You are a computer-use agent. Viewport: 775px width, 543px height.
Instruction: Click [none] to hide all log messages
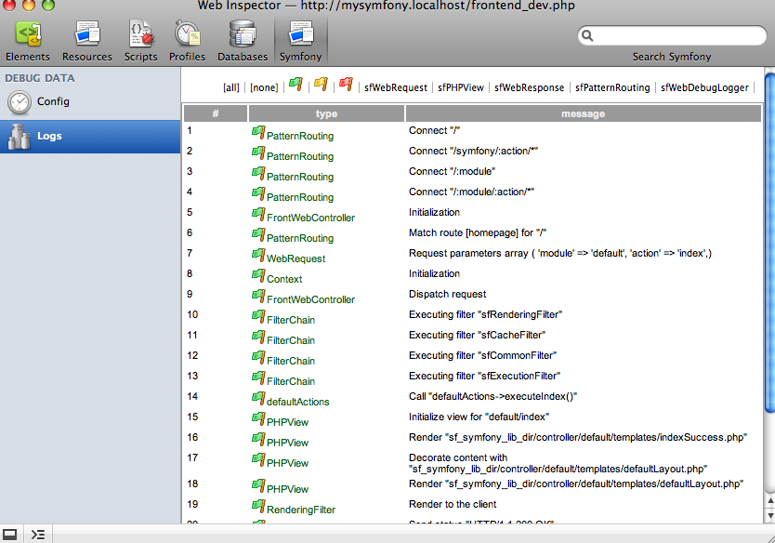[264, 86]
